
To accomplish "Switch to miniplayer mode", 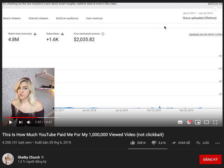I will (198, 122).
